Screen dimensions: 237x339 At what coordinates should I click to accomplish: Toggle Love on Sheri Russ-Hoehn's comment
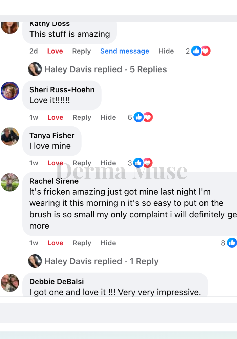point(56,117)
